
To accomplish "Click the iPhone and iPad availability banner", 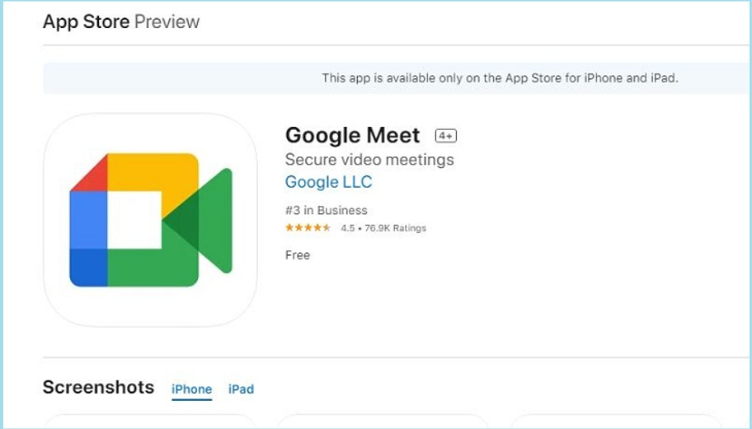I will click(500, 78).
